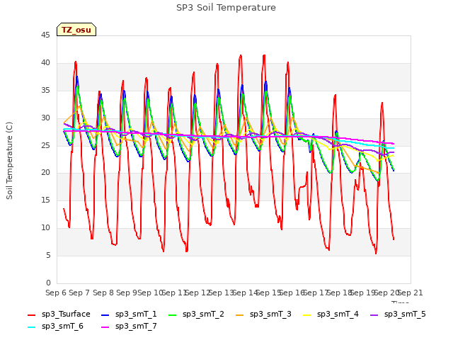
Task: Click the red sp3_Tsurface color swatch
Action: 31,314
